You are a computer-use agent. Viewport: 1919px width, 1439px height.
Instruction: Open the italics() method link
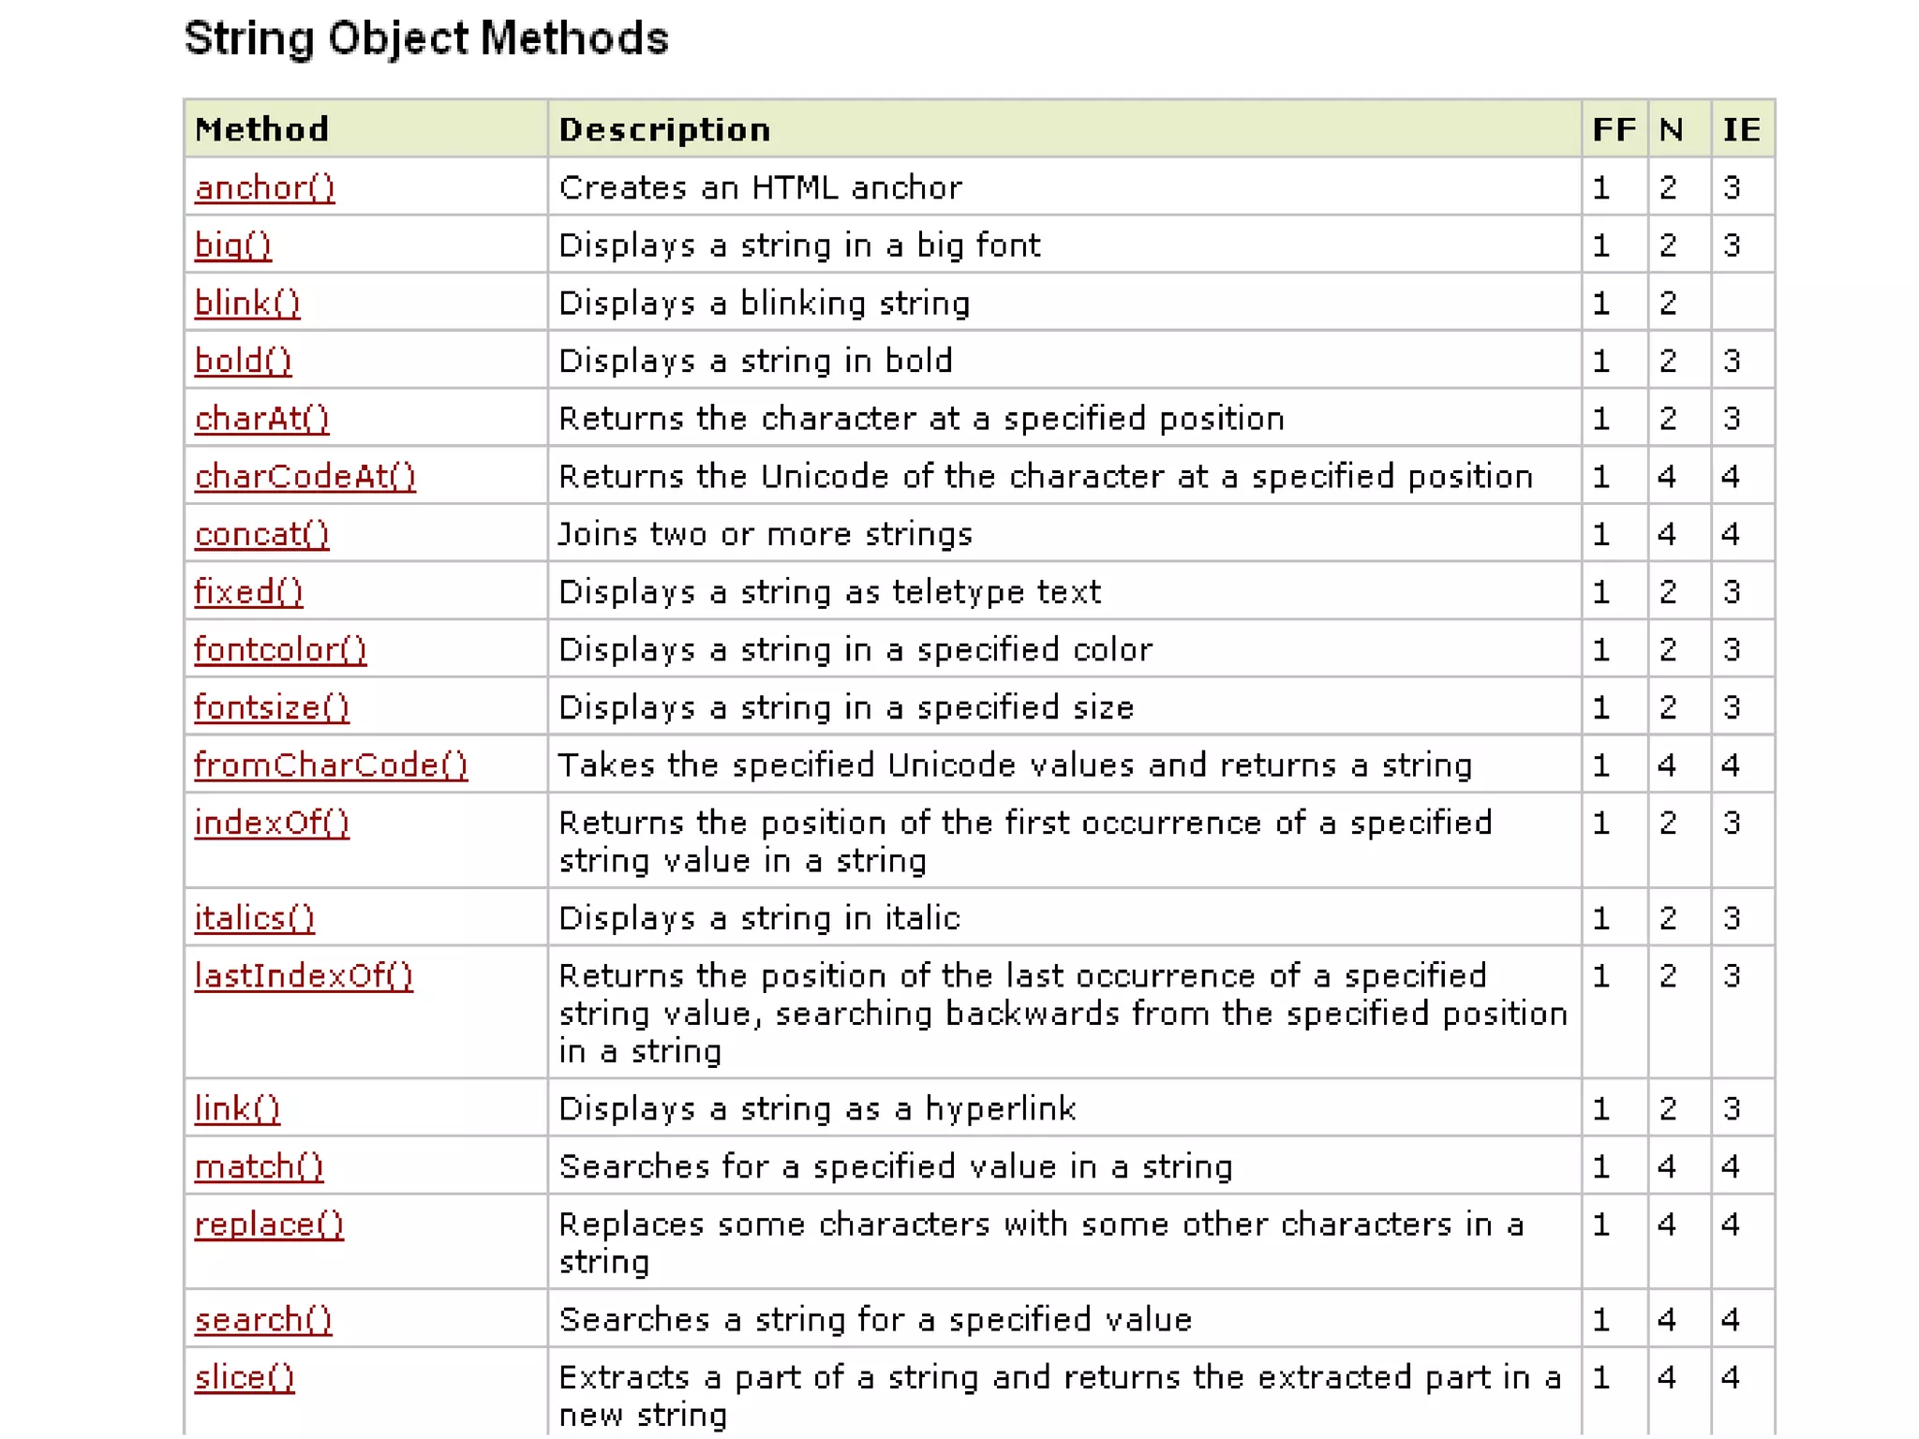254,919
